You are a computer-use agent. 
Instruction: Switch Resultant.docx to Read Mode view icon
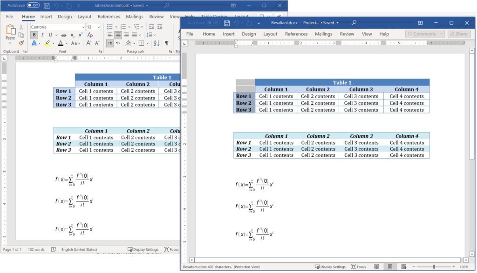coord(377,266)
